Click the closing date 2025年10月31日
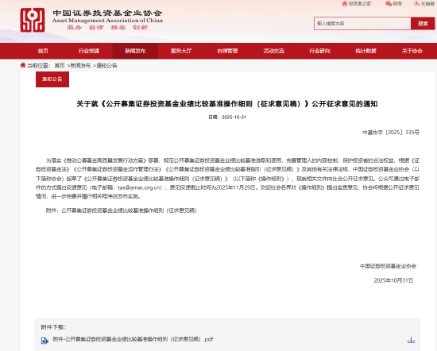The height and width of the screenshot is (351, 437). coord(393,280)
